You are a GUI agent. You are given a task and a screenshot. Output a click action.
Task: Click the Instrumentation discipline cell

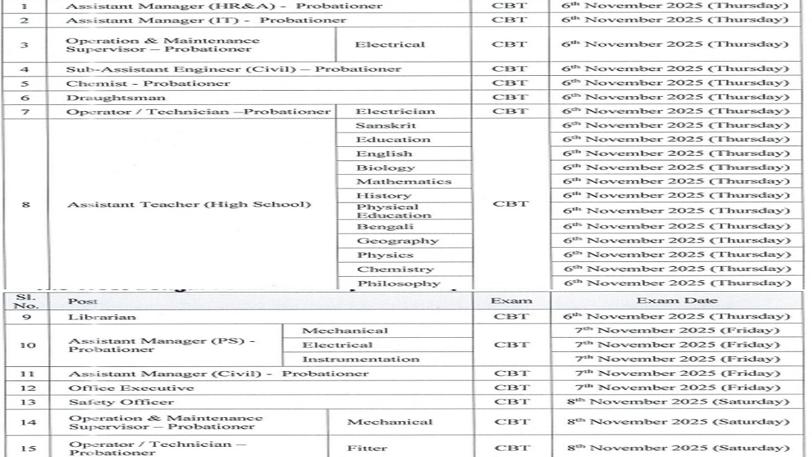coord(360,360)
